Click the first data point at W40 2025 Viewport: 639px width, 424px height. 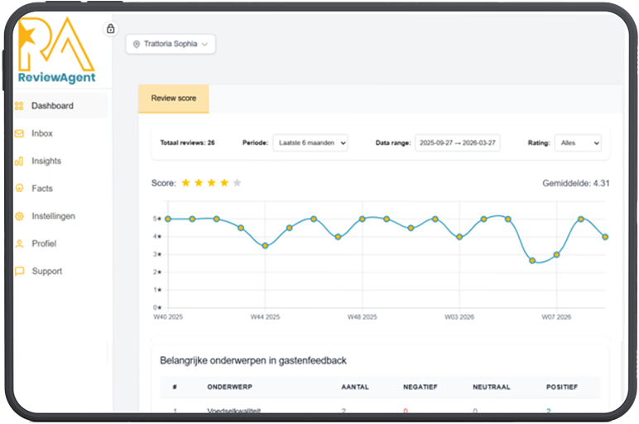[168, 219]
